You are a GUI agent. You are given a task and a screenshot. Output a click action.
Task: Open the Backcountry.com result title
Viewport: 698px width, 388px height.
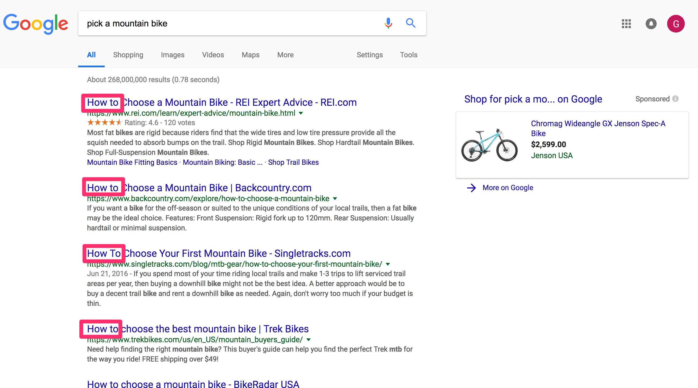tap(199, 188)
